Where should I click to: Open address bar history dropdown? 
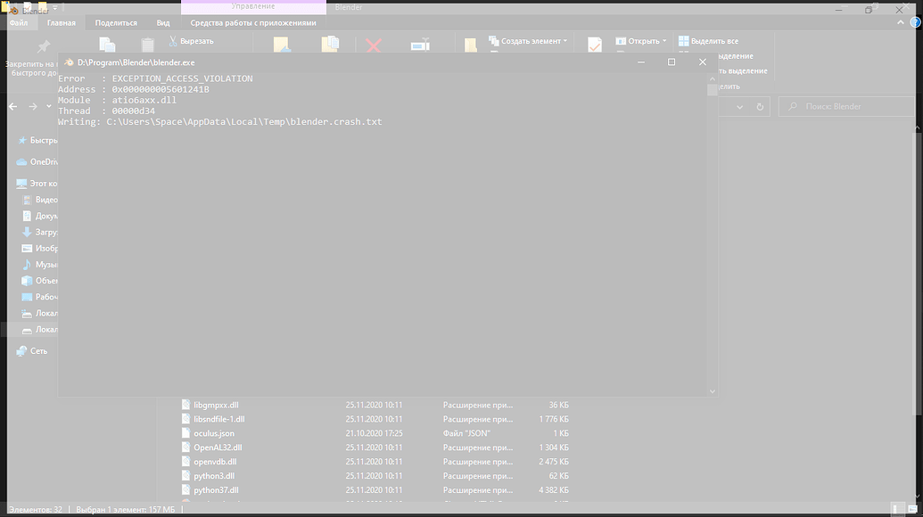(x=740, y=107)
